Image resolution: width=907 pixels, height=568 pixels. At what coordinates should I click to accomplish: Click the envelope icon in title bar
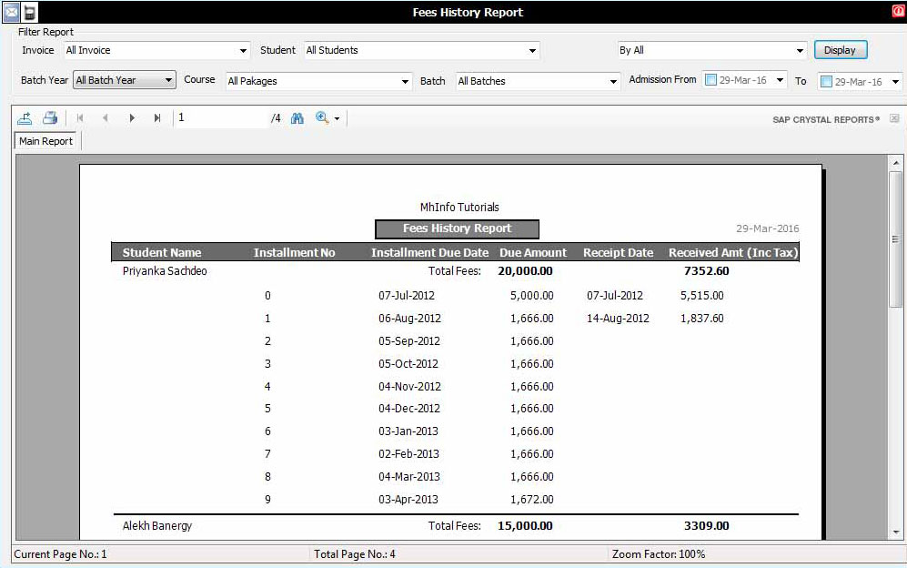point(12,12)
